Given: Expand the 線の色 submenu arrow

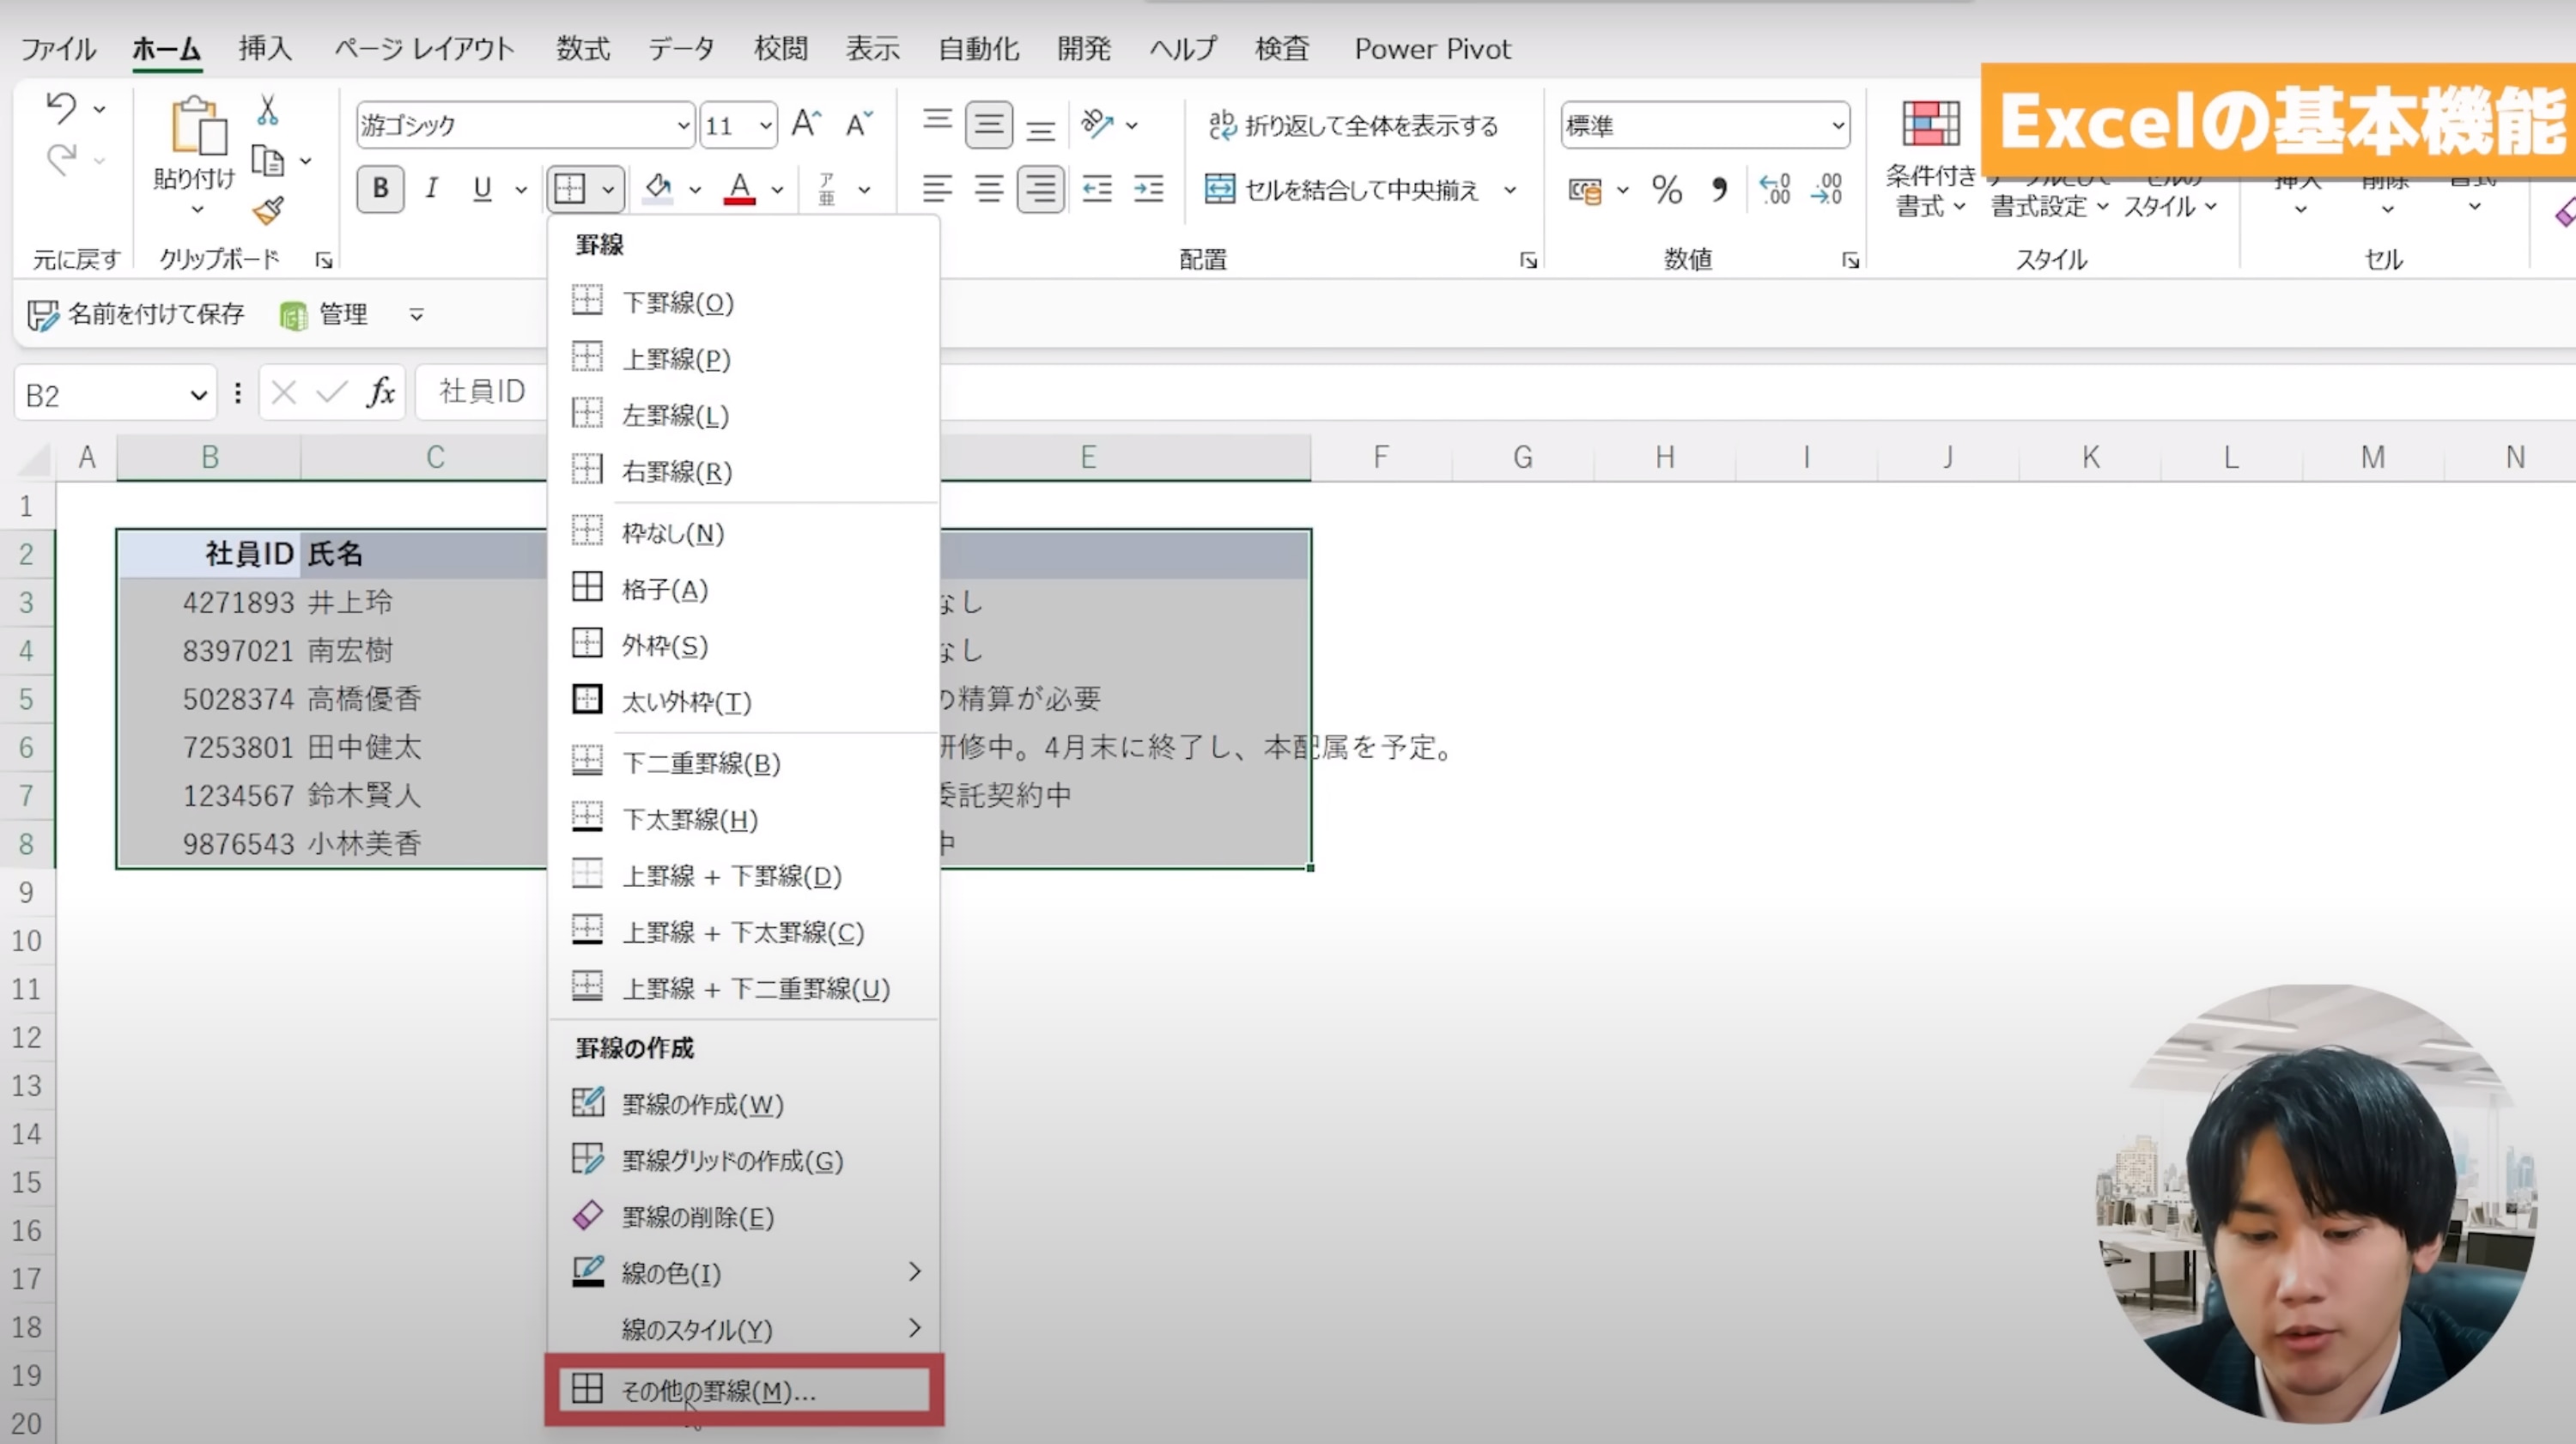Looking at the screenshot, I should 914,1272.
